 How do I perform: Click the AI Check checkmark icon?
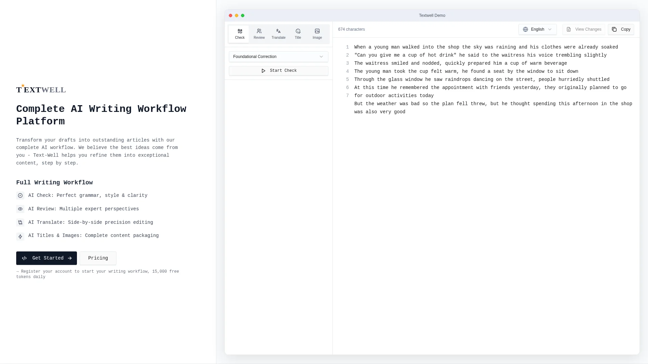pyautogui.click(x=20, y=195)
